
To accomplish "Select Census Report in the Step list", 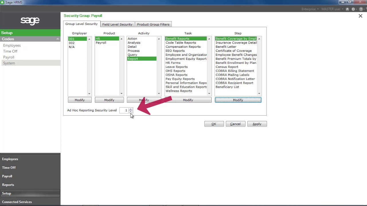I will 226,67.
